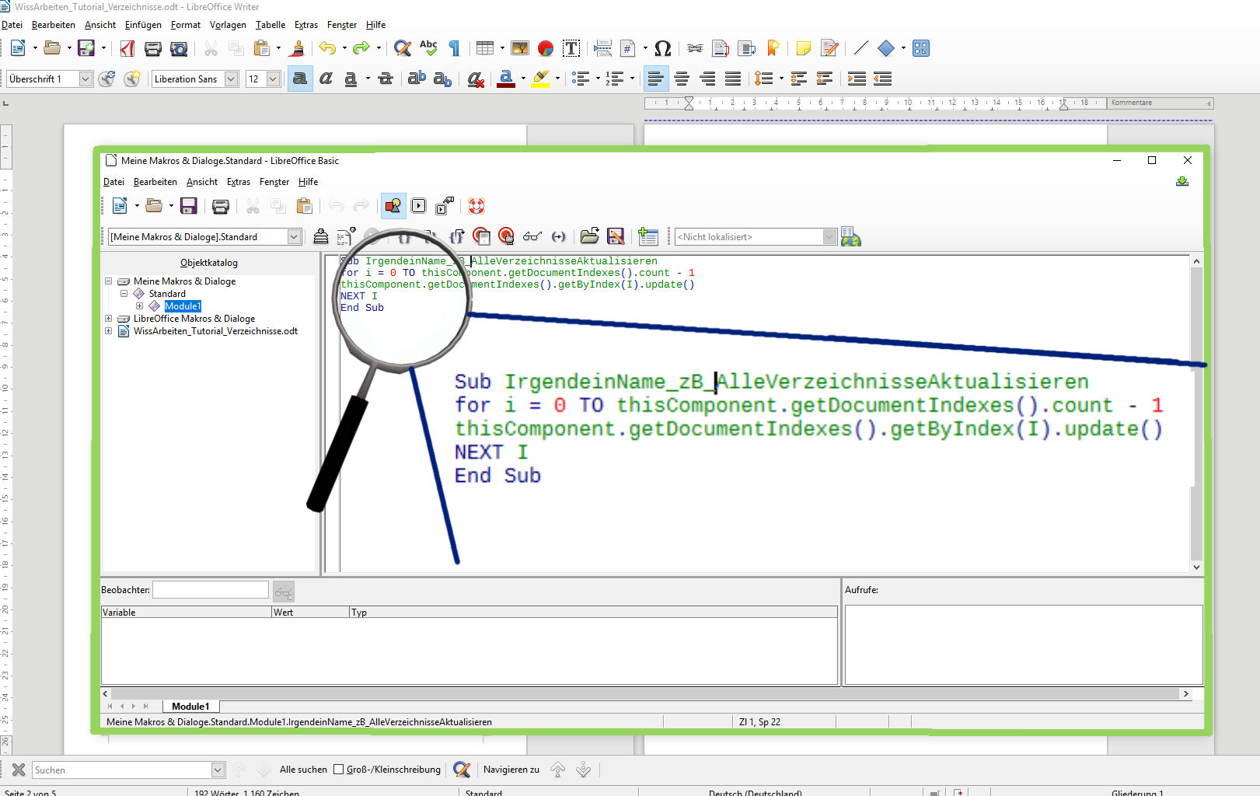Click Compile icon next to library dropdown
Viewport: 1260px width, 796px height.
click(x=320, y=236)
